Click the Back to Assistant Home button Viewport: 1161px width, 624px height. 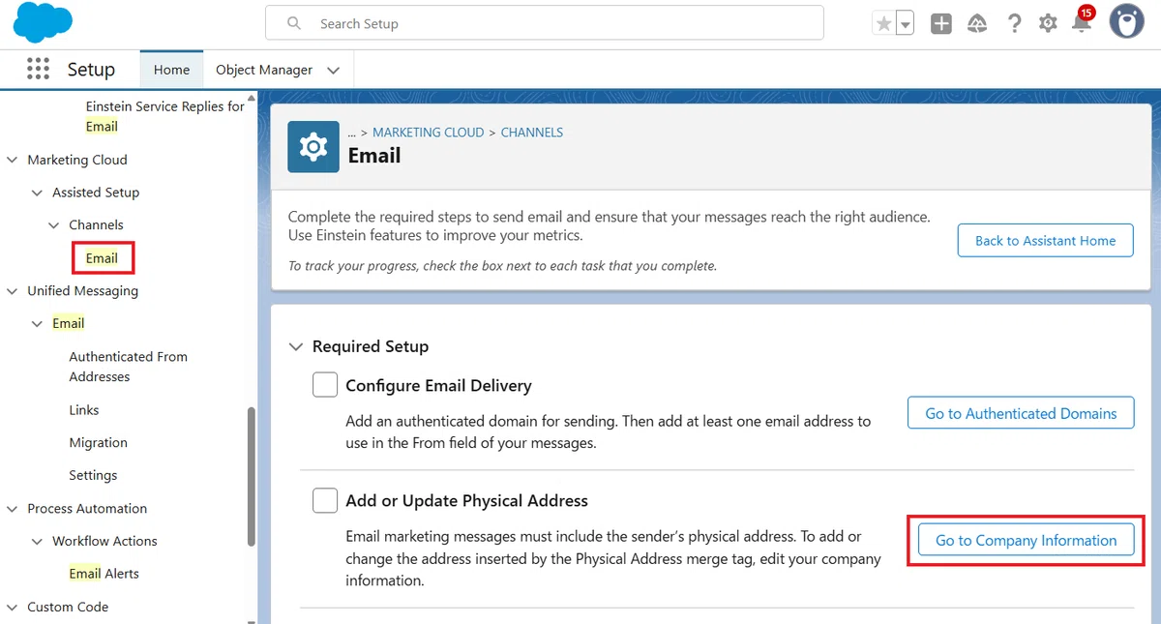pos(1045,241)
